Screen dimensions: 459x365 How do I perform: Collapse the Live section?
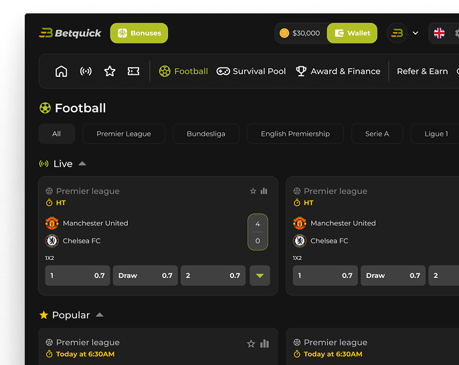(82, 164)
